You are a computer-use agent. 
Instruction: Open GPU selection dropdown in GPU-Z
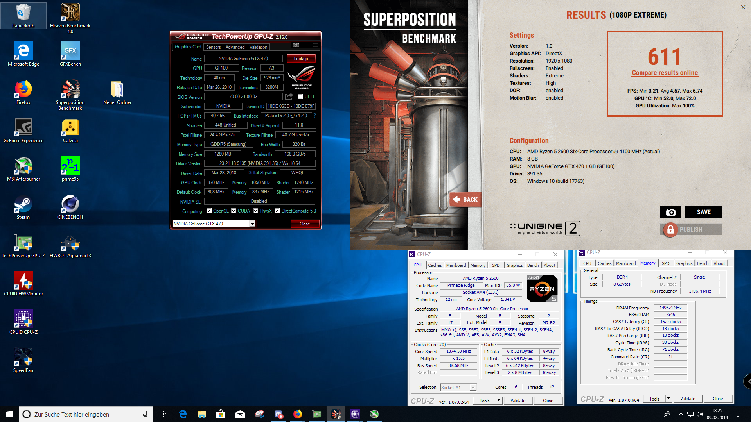pos(252,224)
